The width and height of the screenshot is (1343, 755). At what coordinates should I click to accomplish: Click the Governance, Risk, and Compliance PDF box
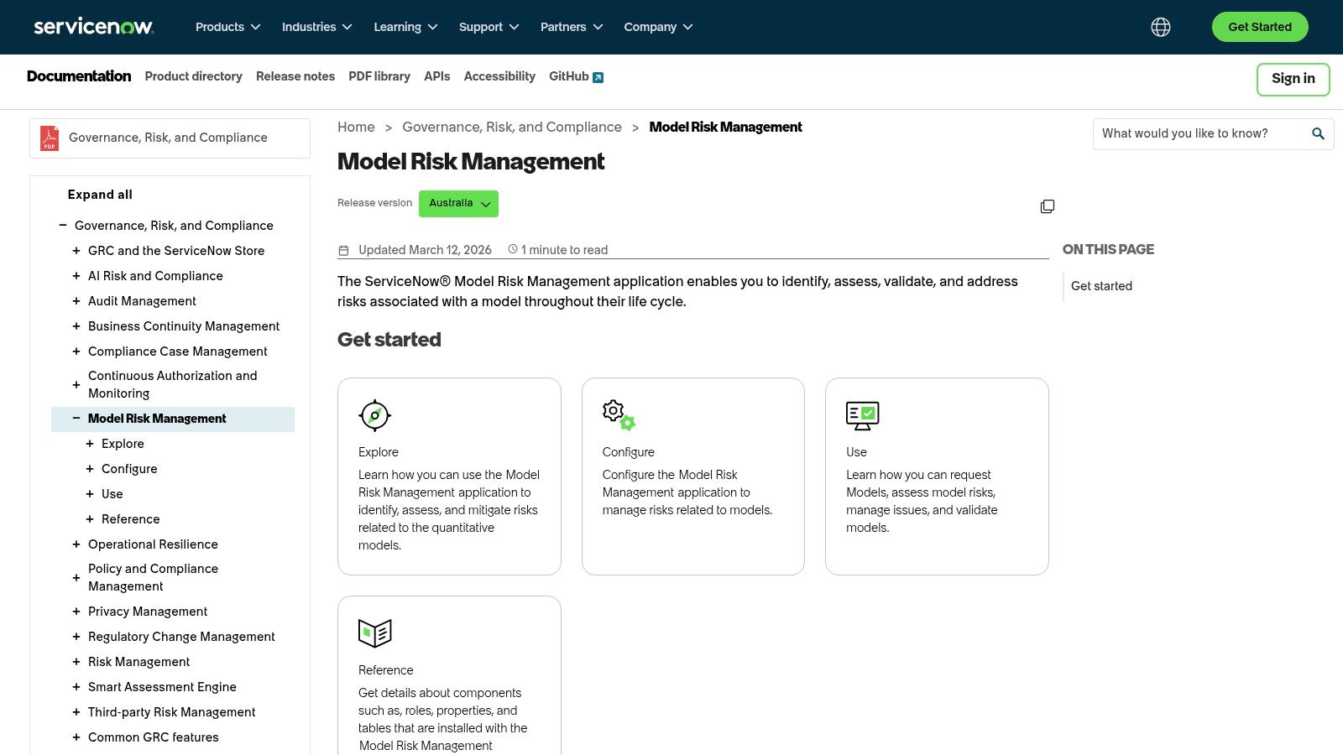pos(170,138)
